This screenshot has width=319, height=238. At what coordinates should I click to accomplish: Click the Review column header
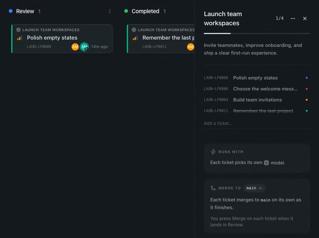pyautogui.click(x=25, y=11)
